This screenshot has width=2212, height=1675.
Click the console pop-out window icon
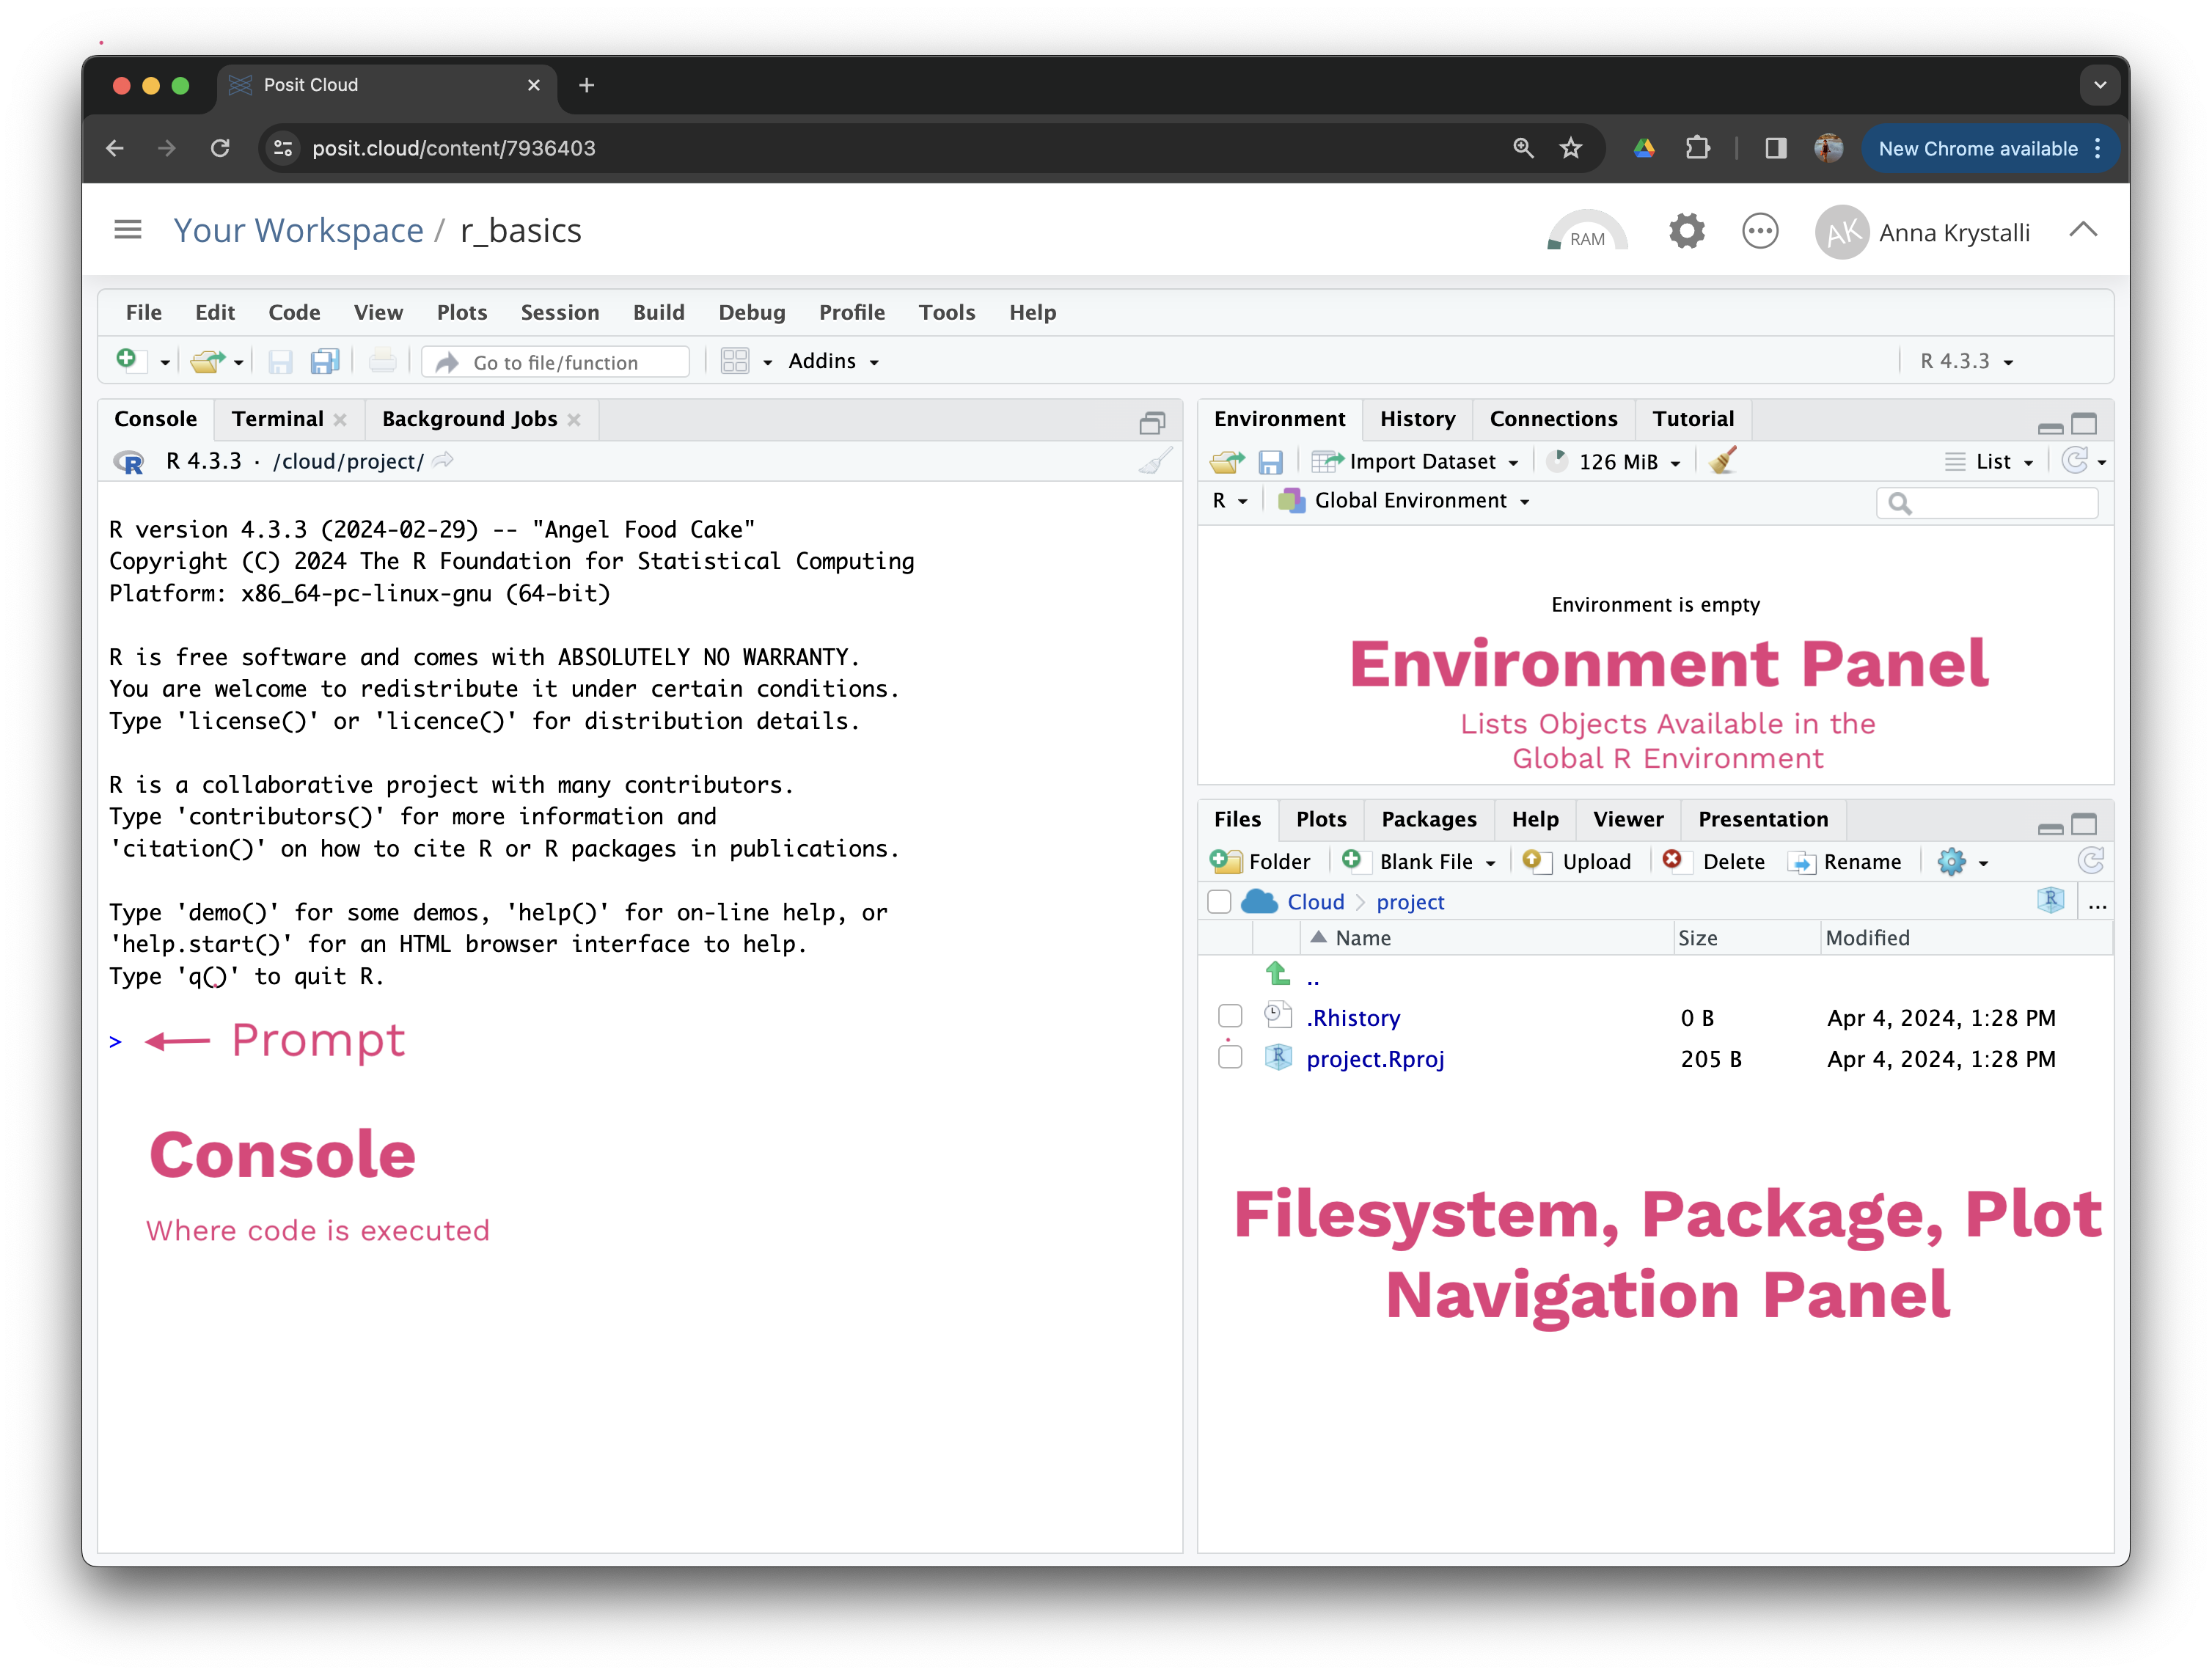[x=1152, y=423]
